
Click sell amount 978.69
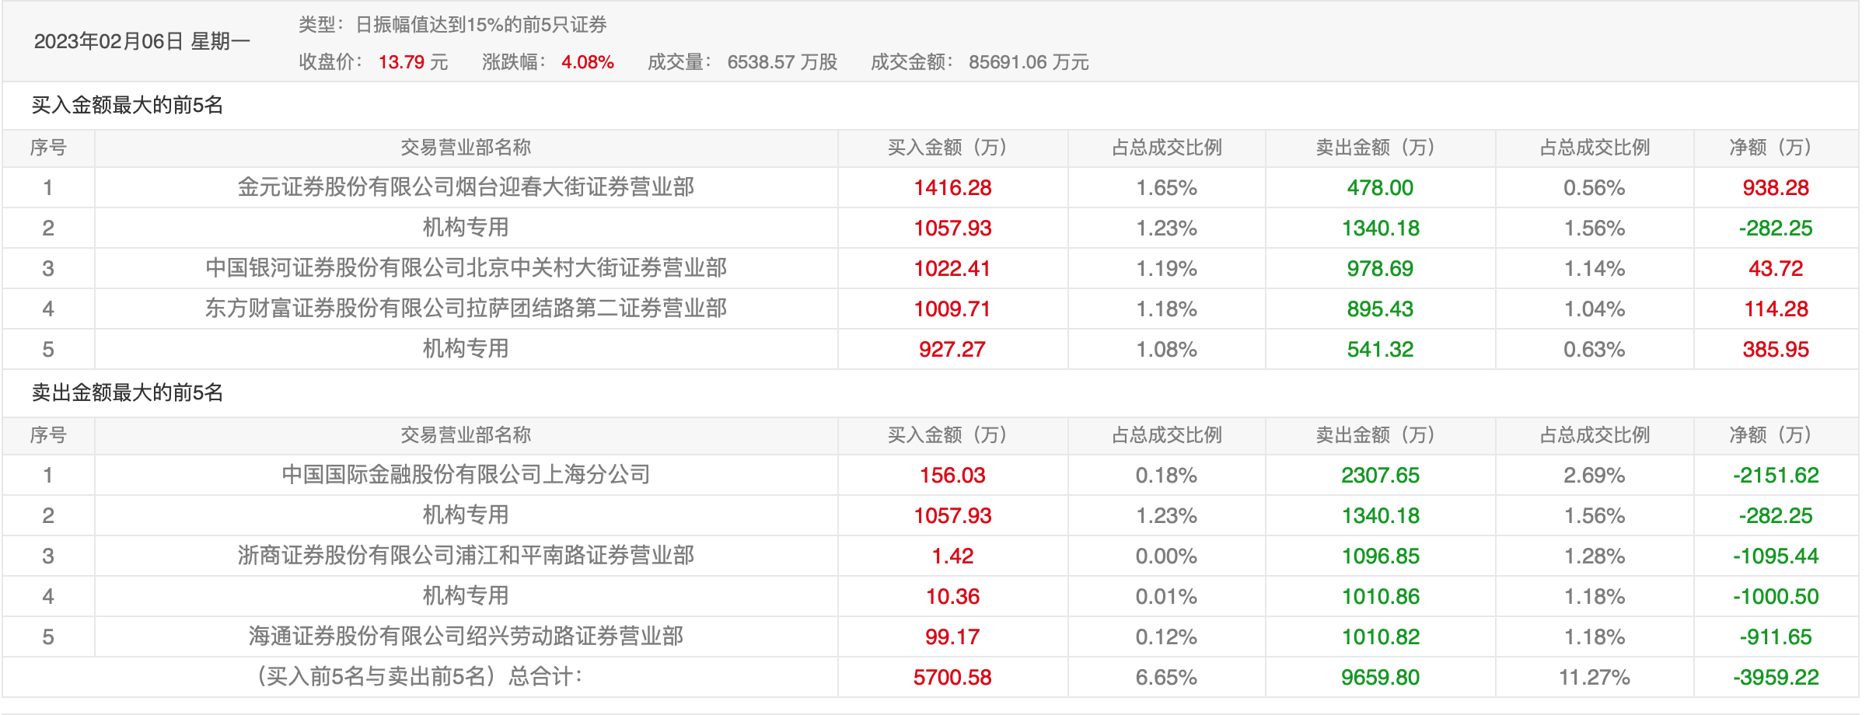1380,268
